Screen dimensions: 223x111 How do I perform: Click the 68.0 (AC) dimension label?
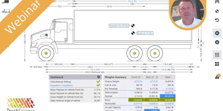click(x=59, y=64)
